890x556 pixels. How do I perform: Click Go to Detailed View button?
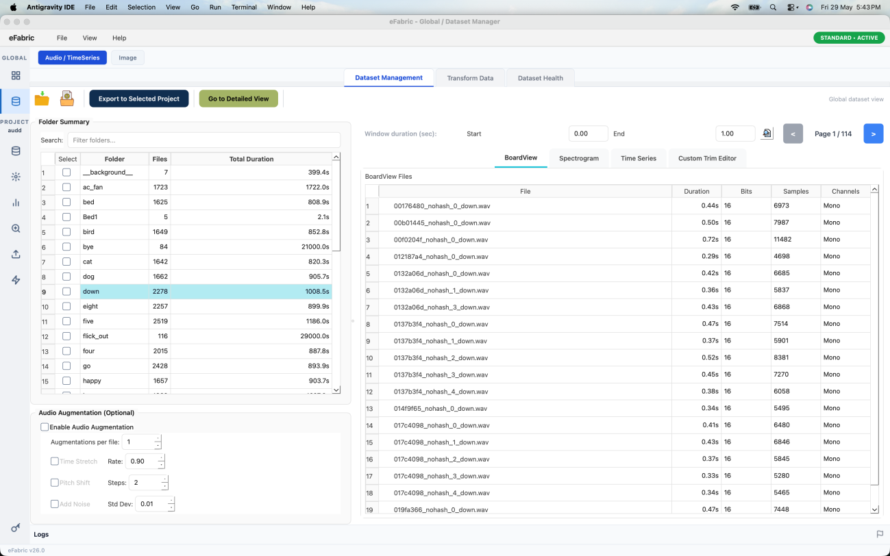pyautogui.click(x=238, y=99)
